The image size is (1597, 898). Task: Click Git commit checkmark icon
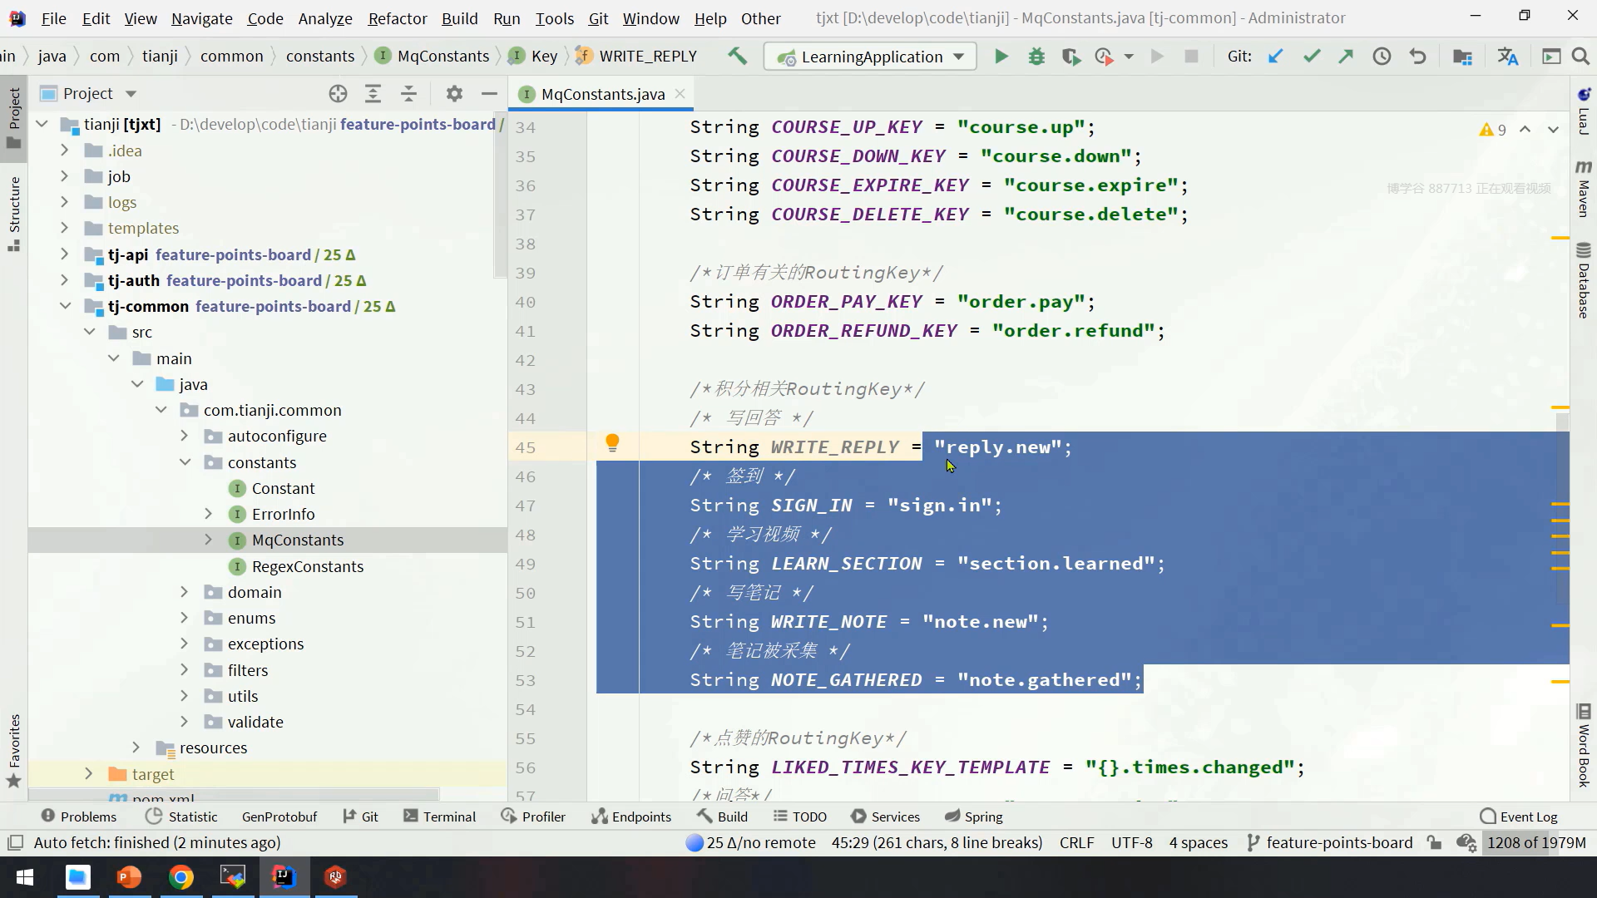pos(1312,57)
